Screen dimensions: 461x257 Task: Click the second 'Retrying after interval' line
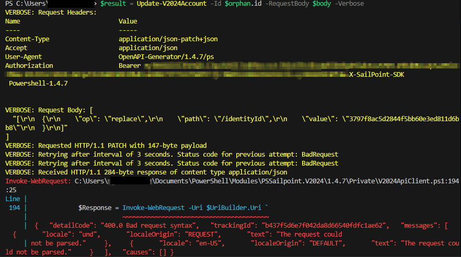(x=171, y=163)
